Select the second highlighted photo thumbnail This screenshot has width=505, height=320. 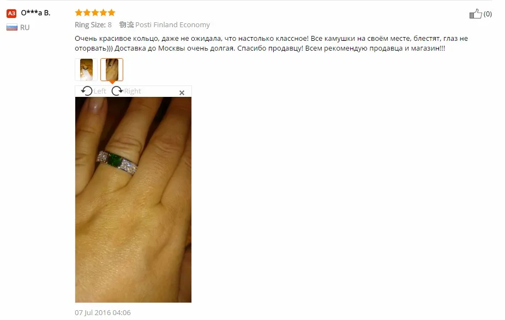[112, 70]
